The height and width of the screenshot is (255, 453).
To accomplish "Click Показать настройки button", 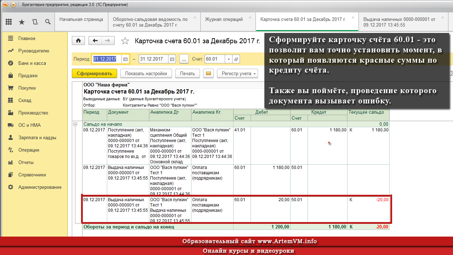I will pos(146,73).
